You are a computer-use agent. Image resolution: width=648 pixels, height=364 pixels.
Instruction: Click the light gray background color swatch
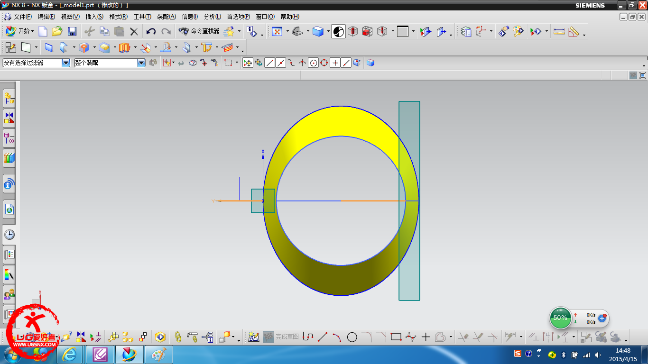(403, 32)
